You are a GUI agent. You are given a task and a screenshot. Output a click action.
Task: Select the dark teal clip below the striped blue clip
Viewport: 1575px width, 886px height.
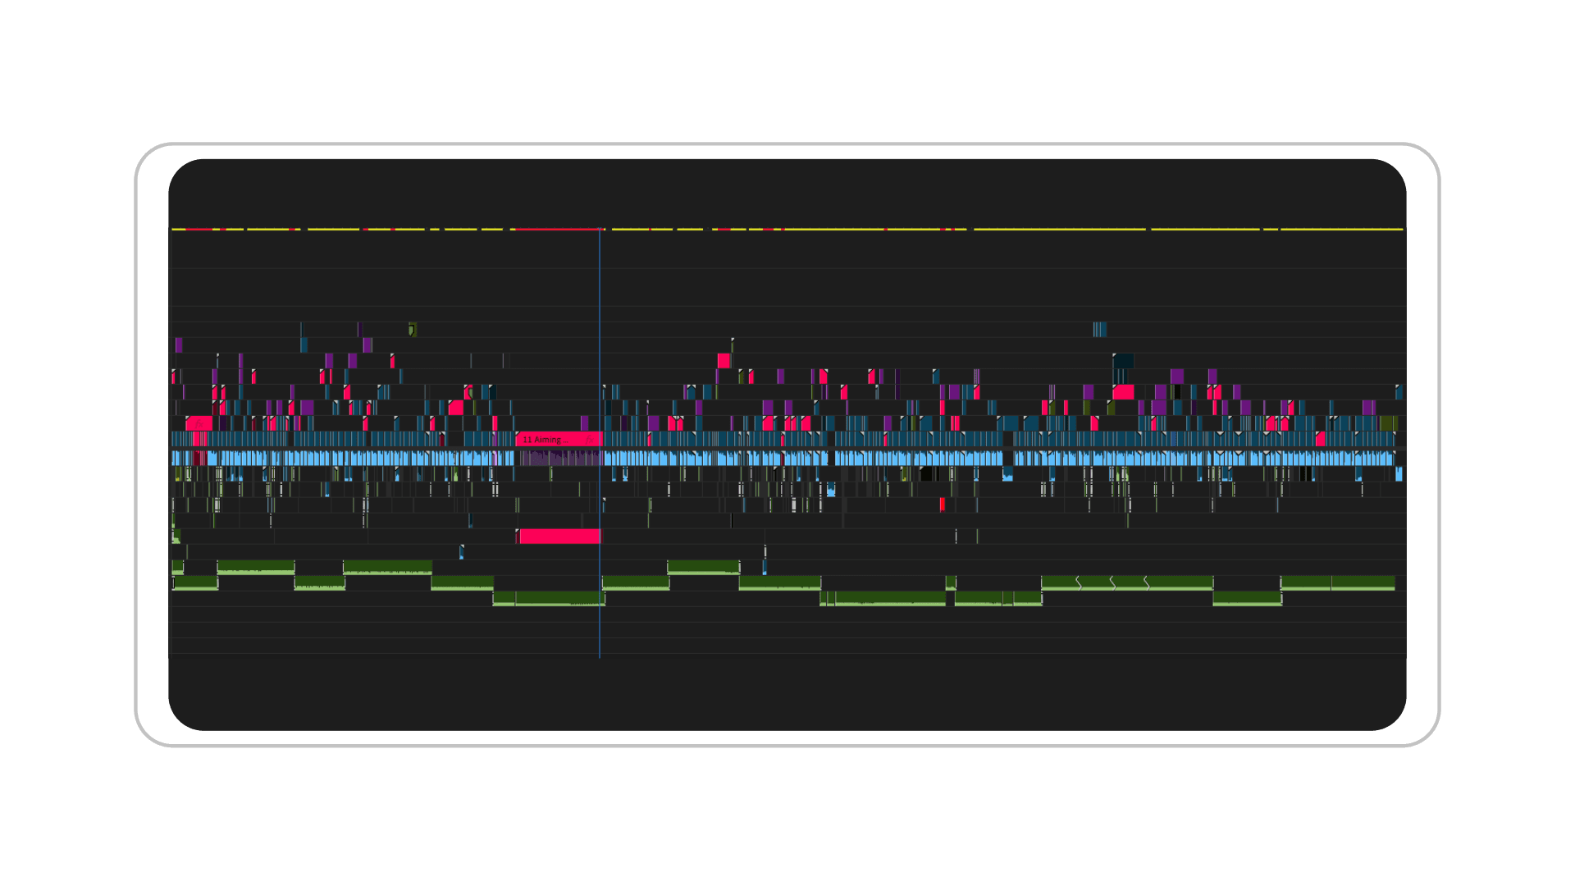(x=1123, y=361)
